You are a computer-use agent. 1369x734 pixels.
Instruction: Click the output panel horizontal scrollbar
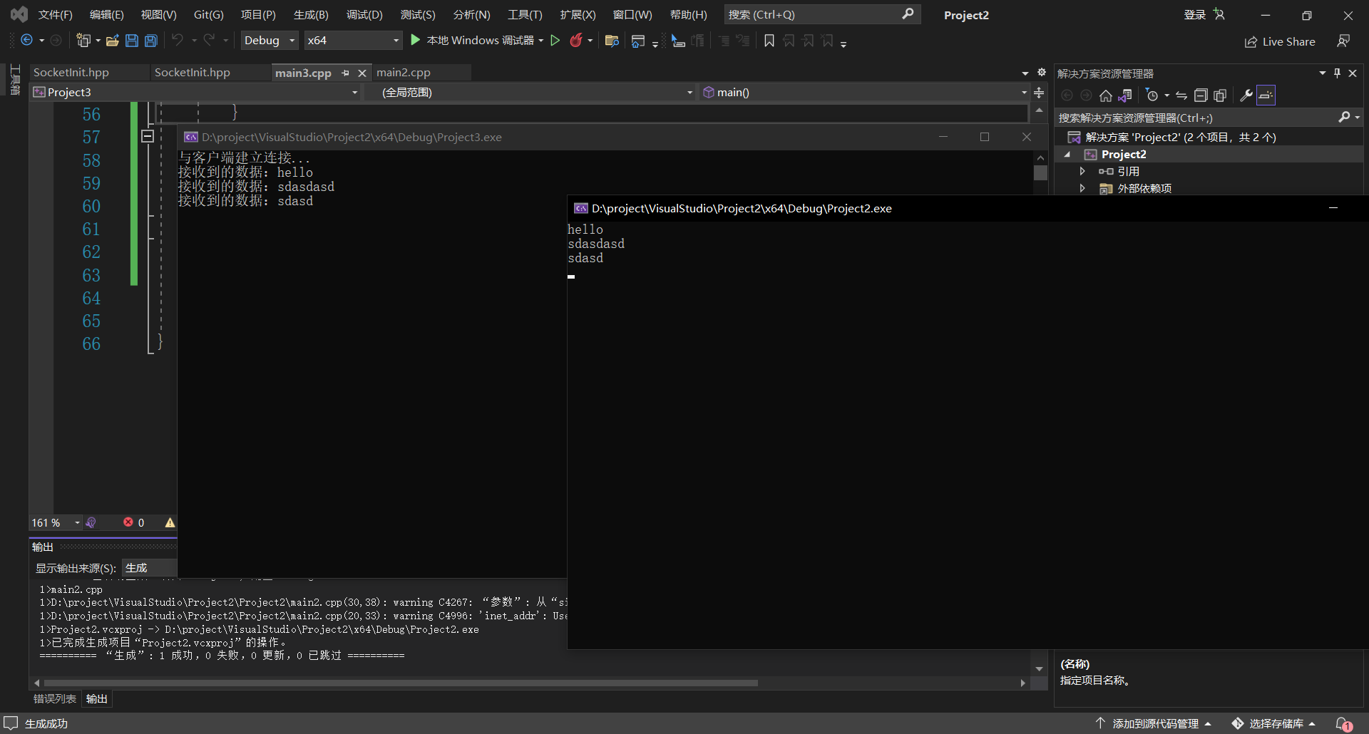(x=399, y=683)
